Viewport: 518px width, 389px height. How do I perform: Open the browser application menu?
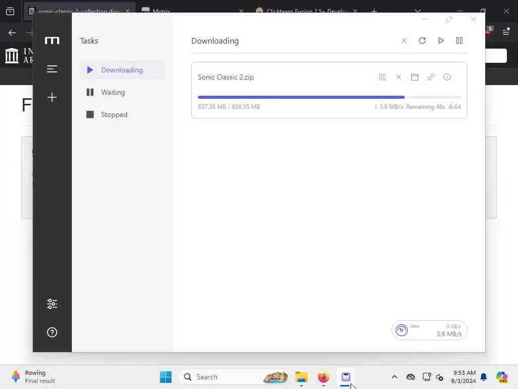pyautogui.click(x=506, y=32)
